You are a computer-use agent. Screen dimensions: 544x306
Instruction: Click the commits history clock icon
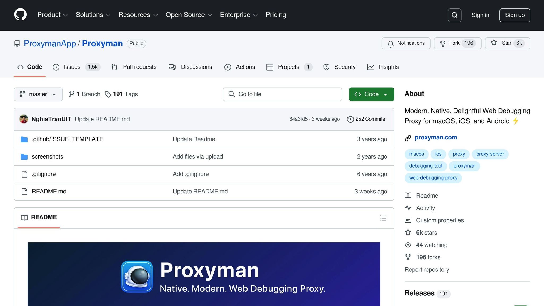point(350,119)
